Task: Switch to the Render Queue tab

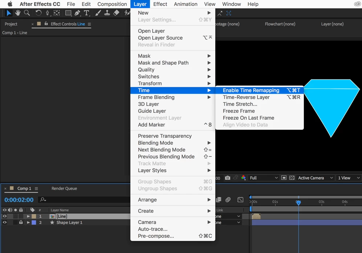Action: click(64, 188)
